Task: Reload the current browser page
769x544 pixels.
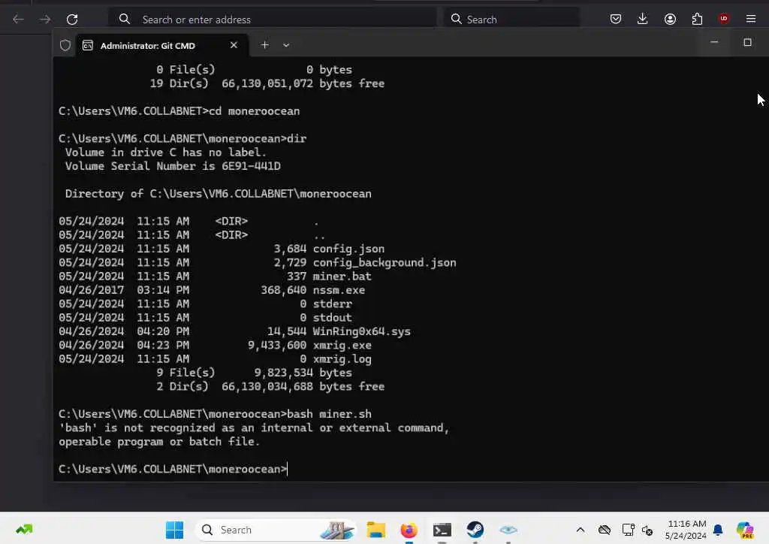Action: (72, 19)
